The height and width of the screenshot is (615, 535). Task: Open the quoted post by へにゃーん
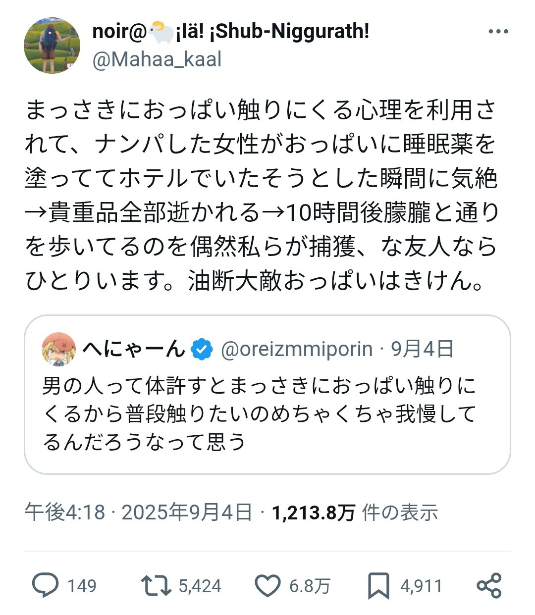pyautogui.click(x=267, y=413)
